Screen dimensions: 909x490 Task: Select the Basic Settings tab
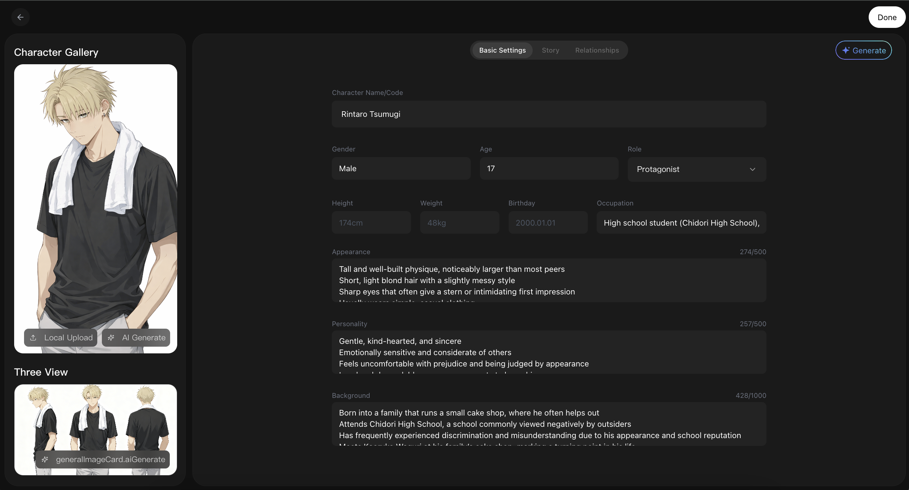pyautogui.click(x=502, y=50)
